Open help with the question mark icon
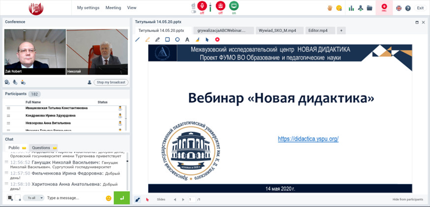The width and height of the screenshot is (430, 207). [408, 8]
